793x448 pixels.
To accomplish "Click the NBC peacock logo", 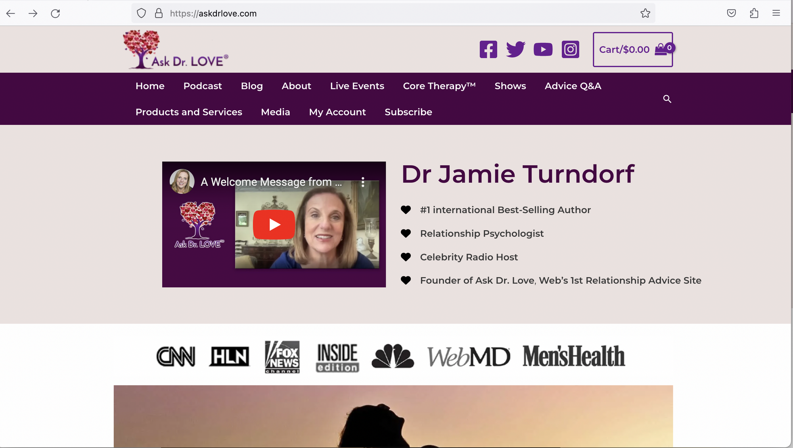I will tap(393, 356).
